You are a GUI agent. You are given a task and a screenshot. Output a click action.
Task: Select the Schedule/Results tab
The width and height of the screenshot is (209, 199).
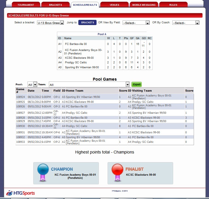coord(85,5)
